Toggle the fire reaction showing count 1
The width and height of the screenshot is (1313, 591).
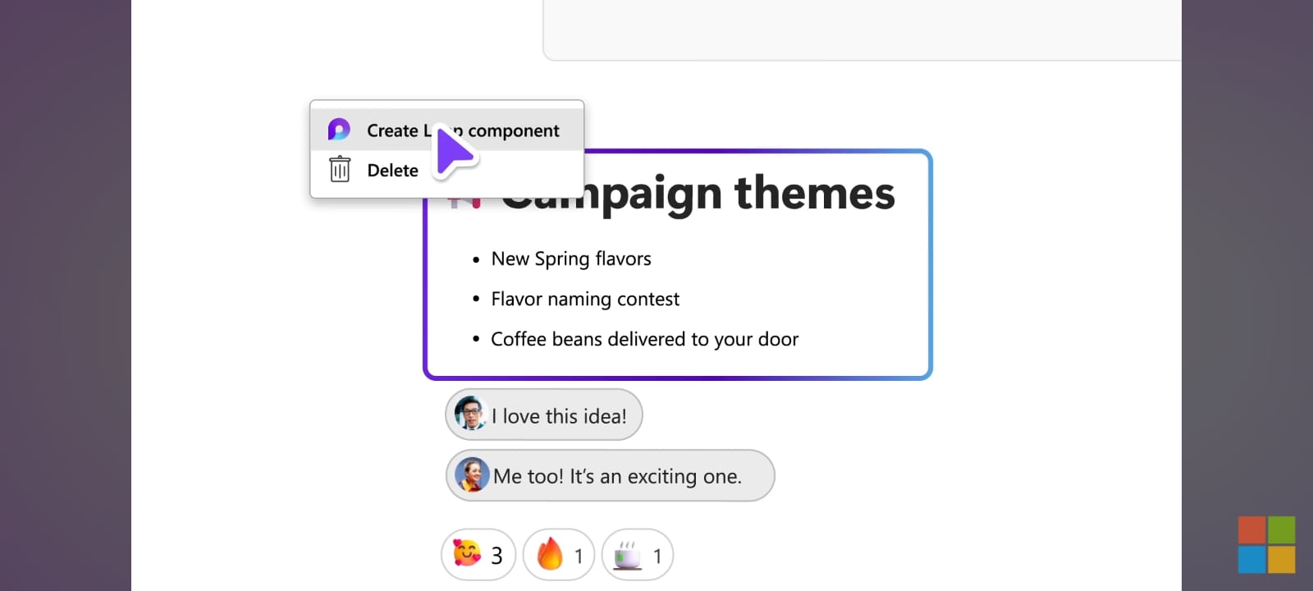[559, 555]
